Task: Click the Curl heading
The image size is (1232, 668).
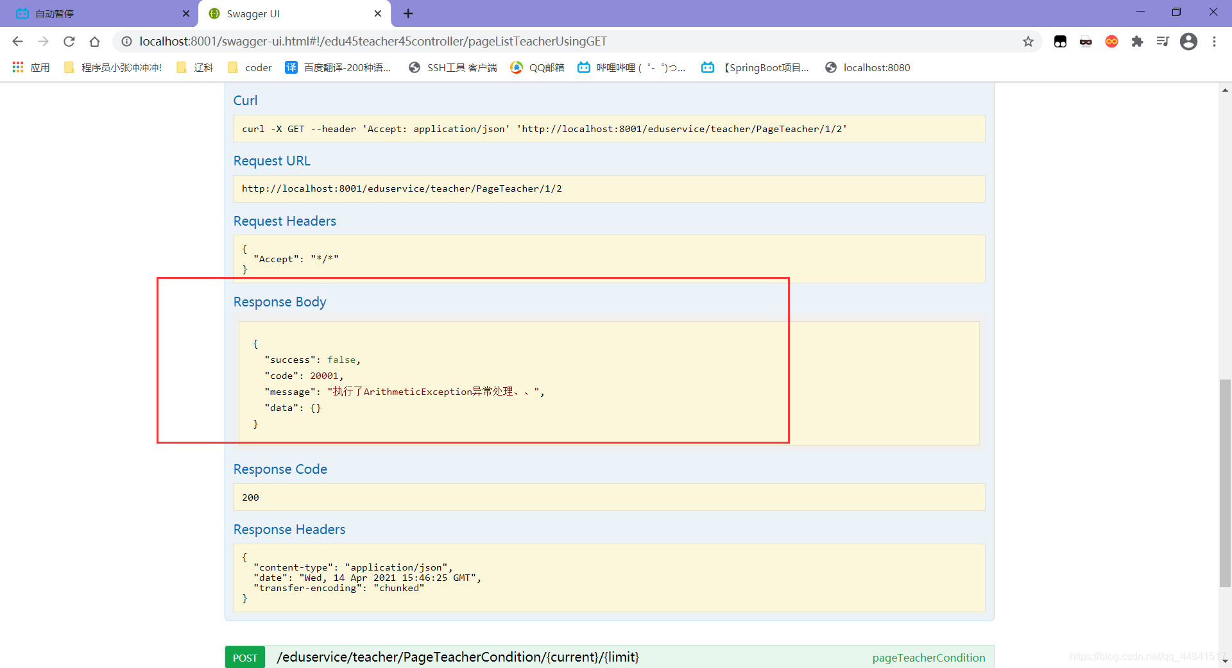Action: (245, 101)
